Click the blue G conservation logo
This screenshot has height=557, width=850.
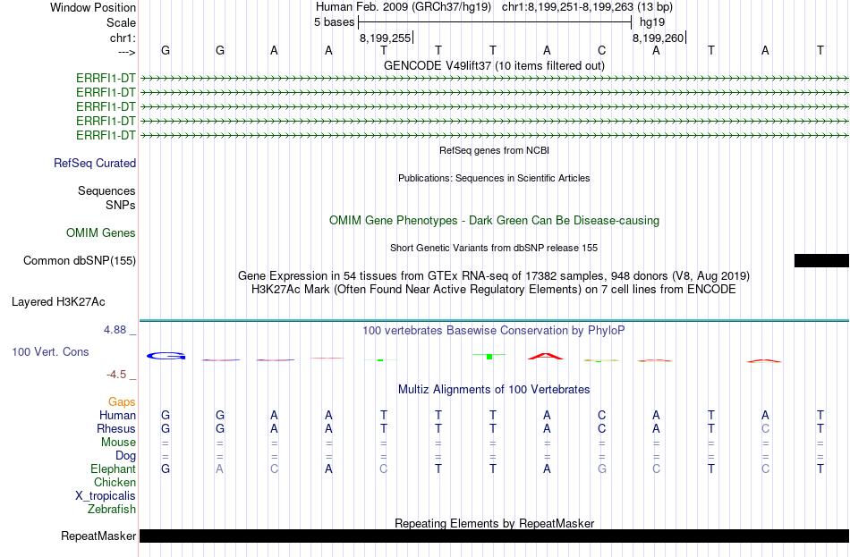pyautogui.click(x=166, y=356)
